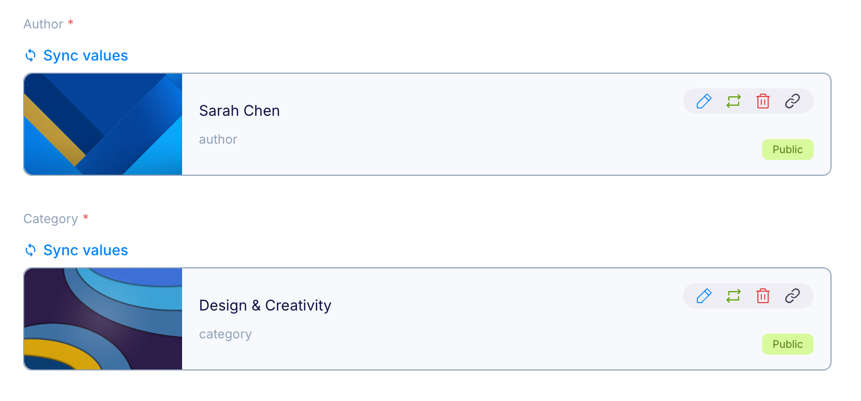This screenshot has width=861, height=401.
Task: Click the link icon on Design & Creativity card
Action: point(792,296)
